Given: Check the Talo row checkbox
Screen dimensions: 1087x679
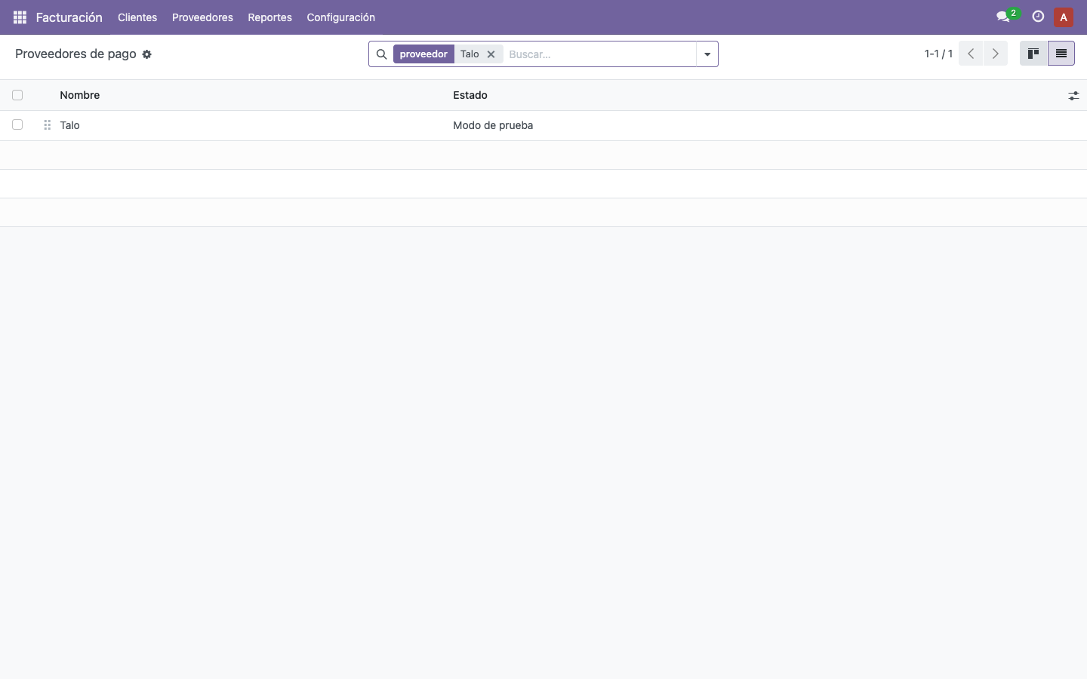Looking at the screenshot, I should (17, 124).
